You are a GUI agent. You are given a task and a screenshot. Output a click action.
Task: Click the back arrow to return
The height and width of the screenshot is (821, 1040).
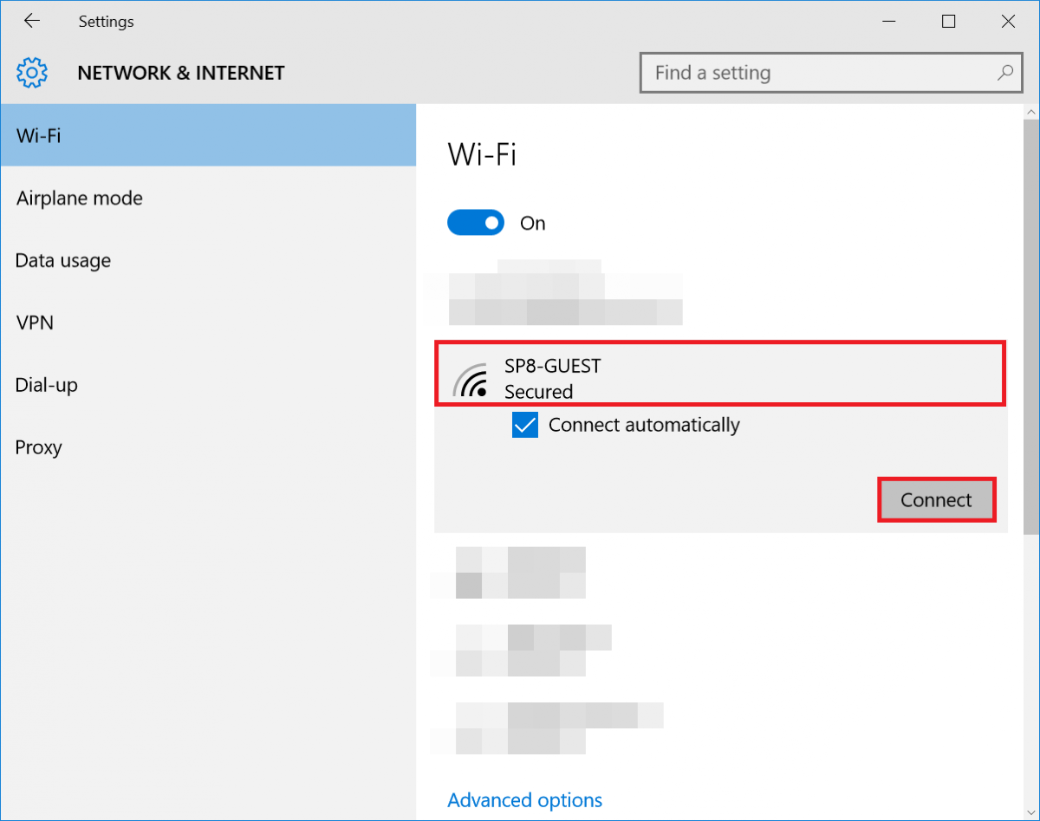31,21
